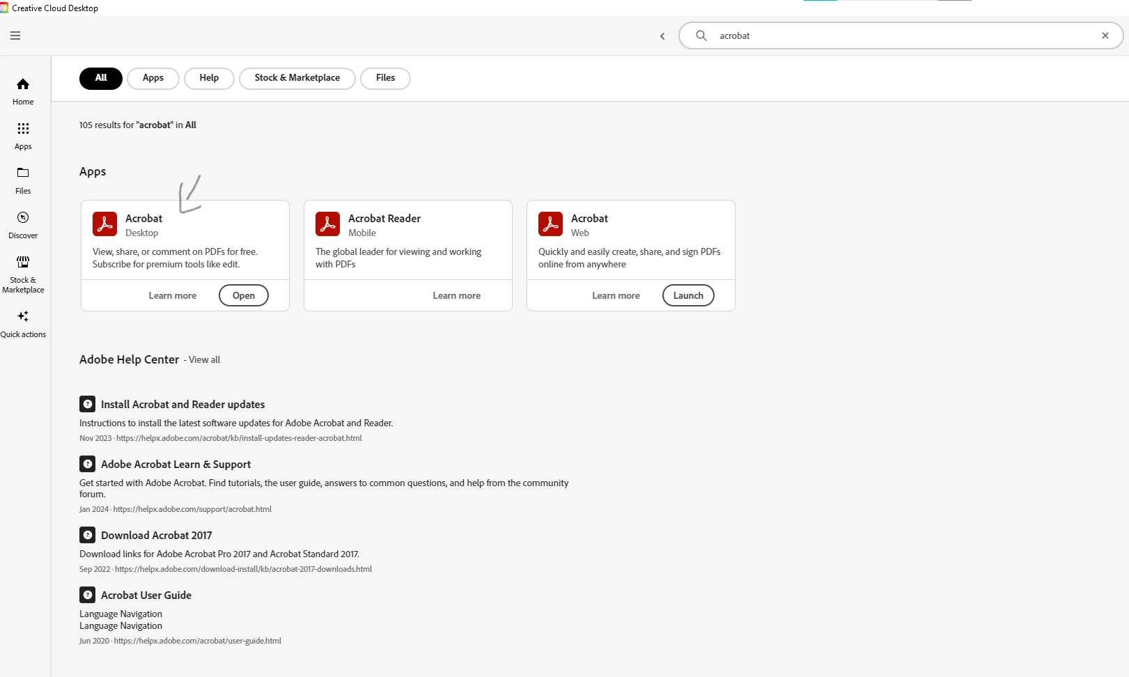This screenshot has width=1129, height=677.
Task: Click help icon beside Adobe Acrobat Learn & Support
Action: (x=87, y=464)
